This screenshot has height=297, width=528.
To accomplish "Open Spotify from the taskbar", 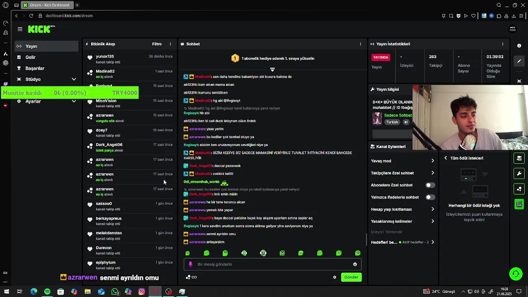I will click(47, 292).
